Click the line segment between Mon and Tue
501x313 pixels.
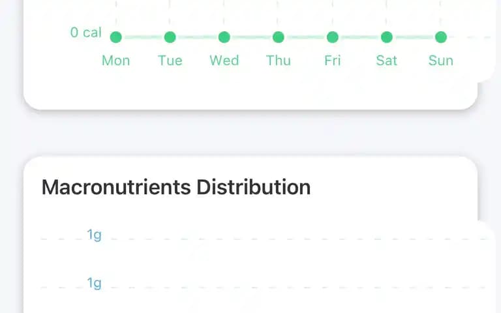pos(143,37)
